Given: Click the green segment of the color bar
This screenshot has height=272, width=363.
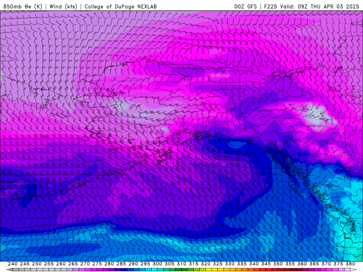Looking at the screenshot, I should point(178,270).
